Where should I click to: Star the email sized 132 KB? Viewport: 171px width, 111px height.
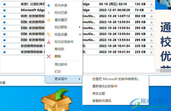coord(151,4)
